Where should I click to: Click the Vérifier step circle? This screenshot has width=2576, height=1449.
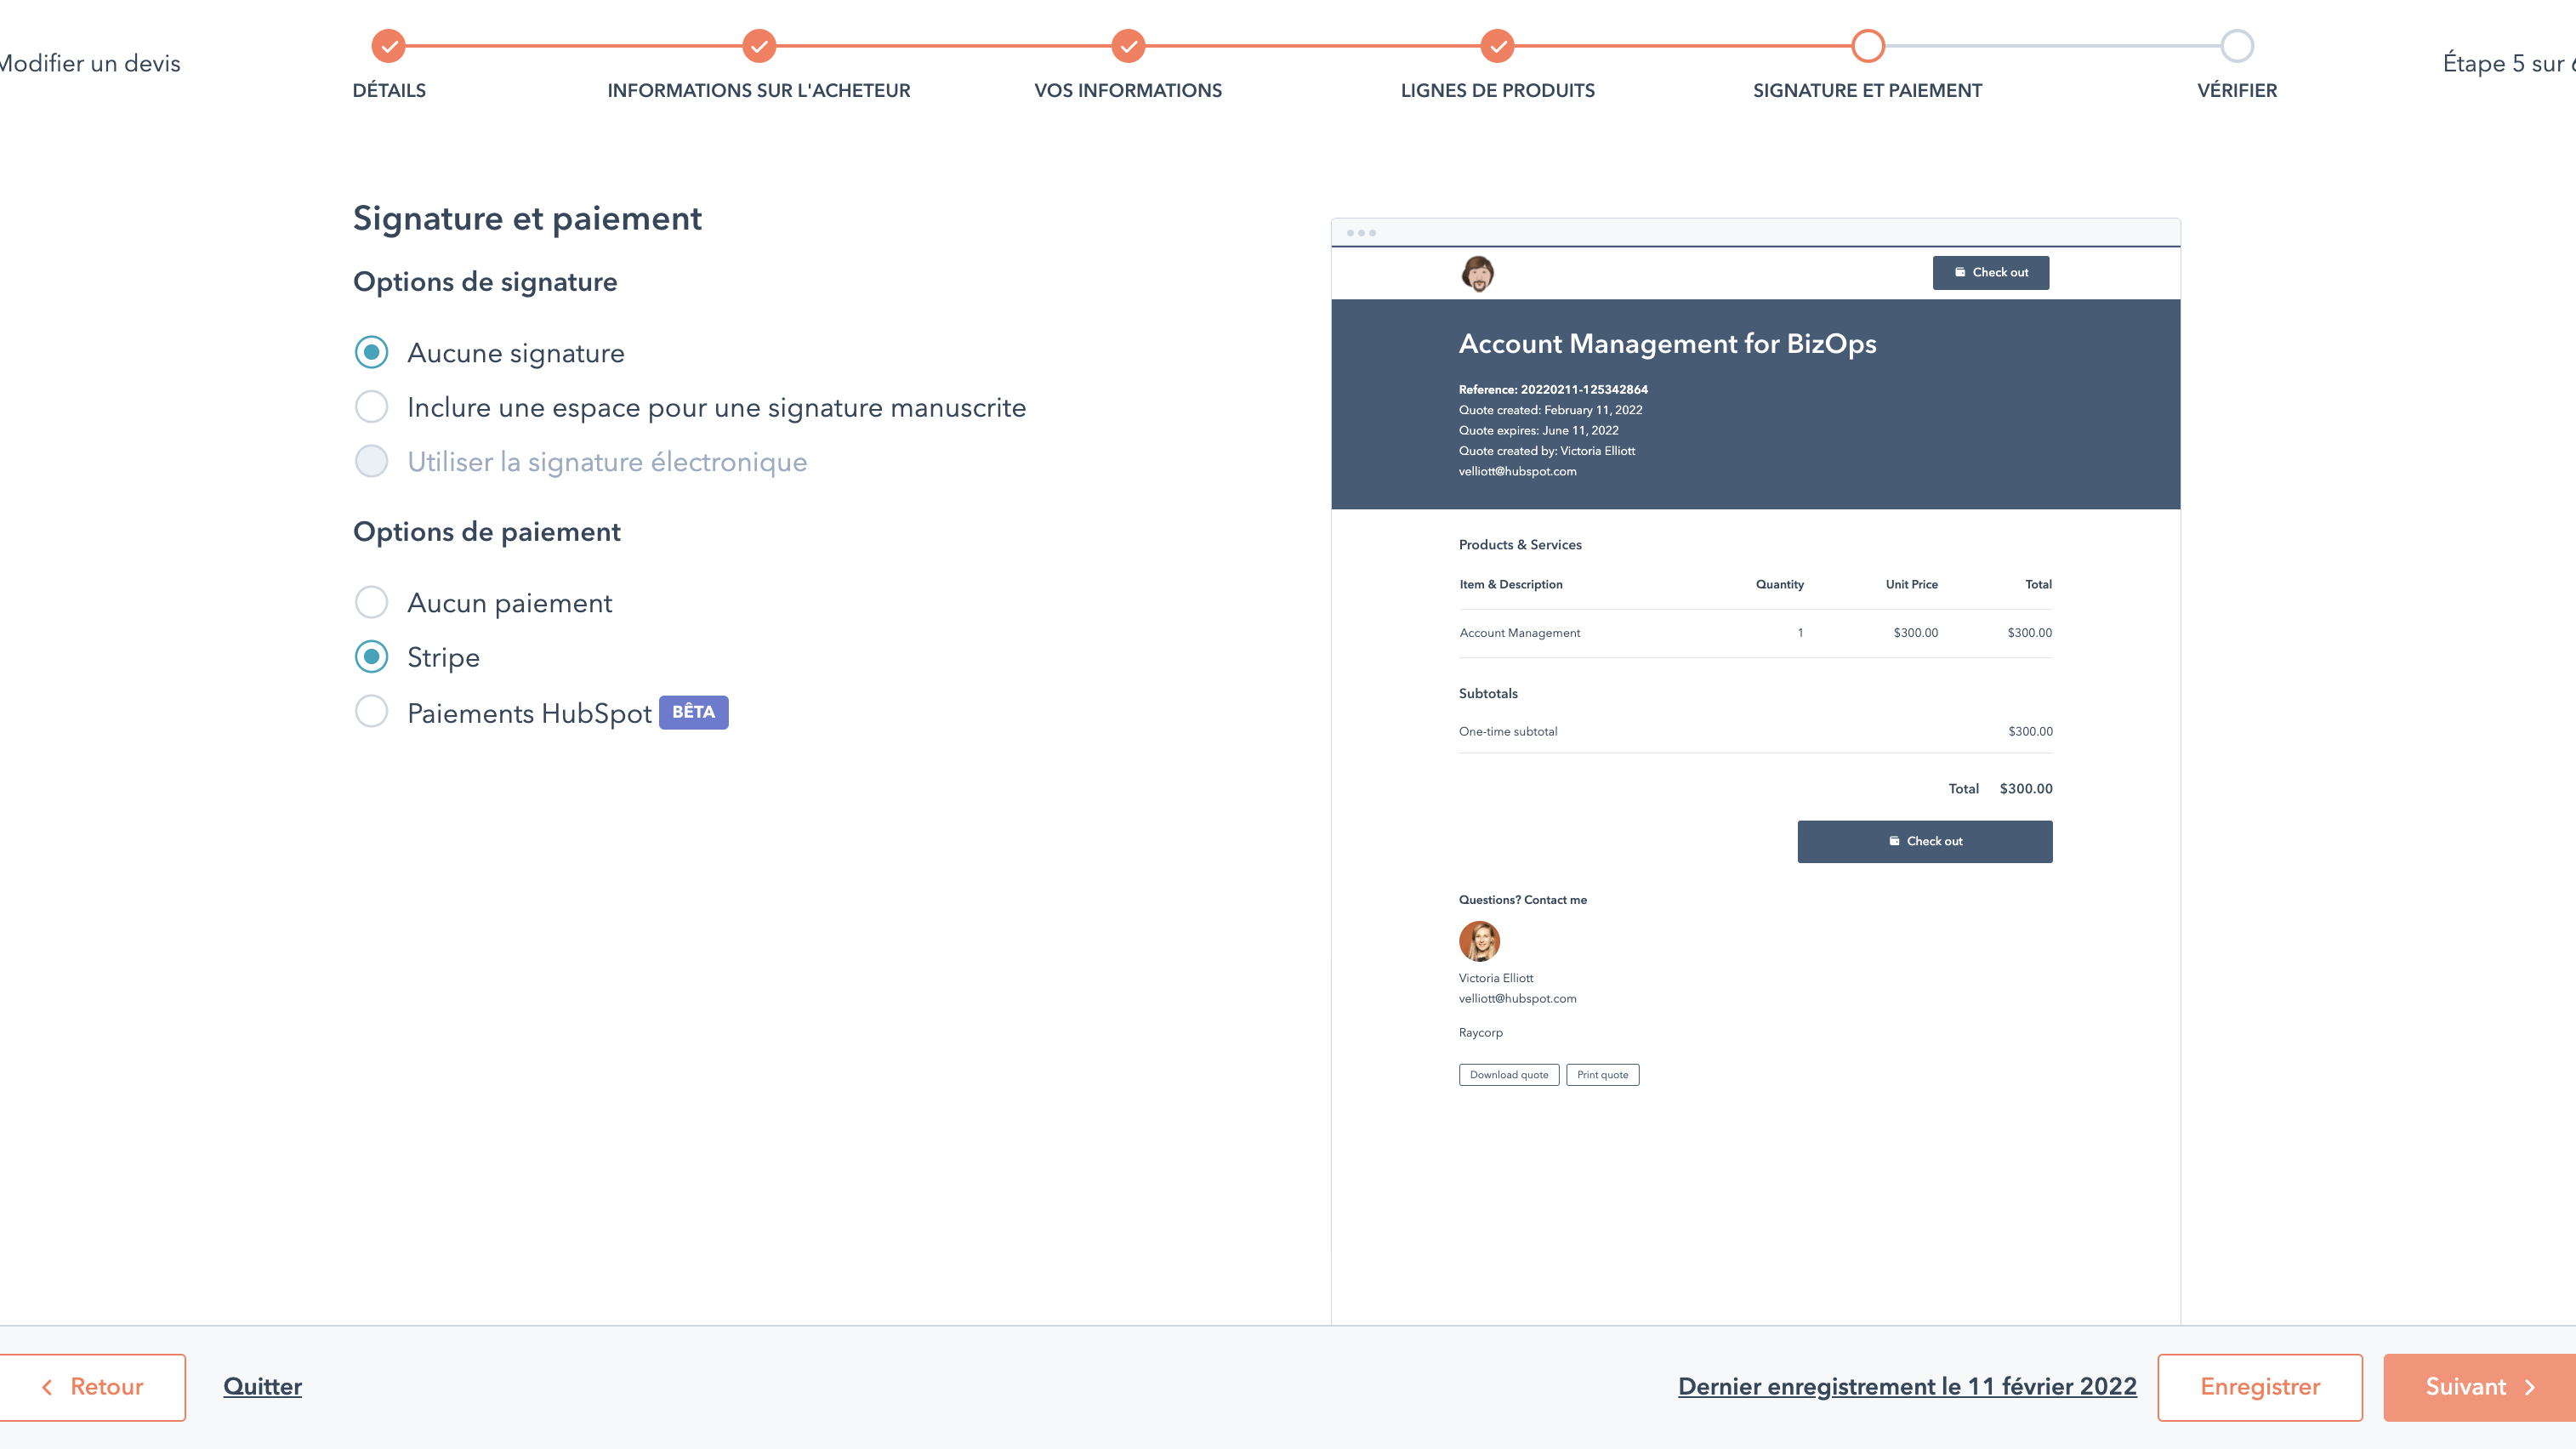[2237, 46]
